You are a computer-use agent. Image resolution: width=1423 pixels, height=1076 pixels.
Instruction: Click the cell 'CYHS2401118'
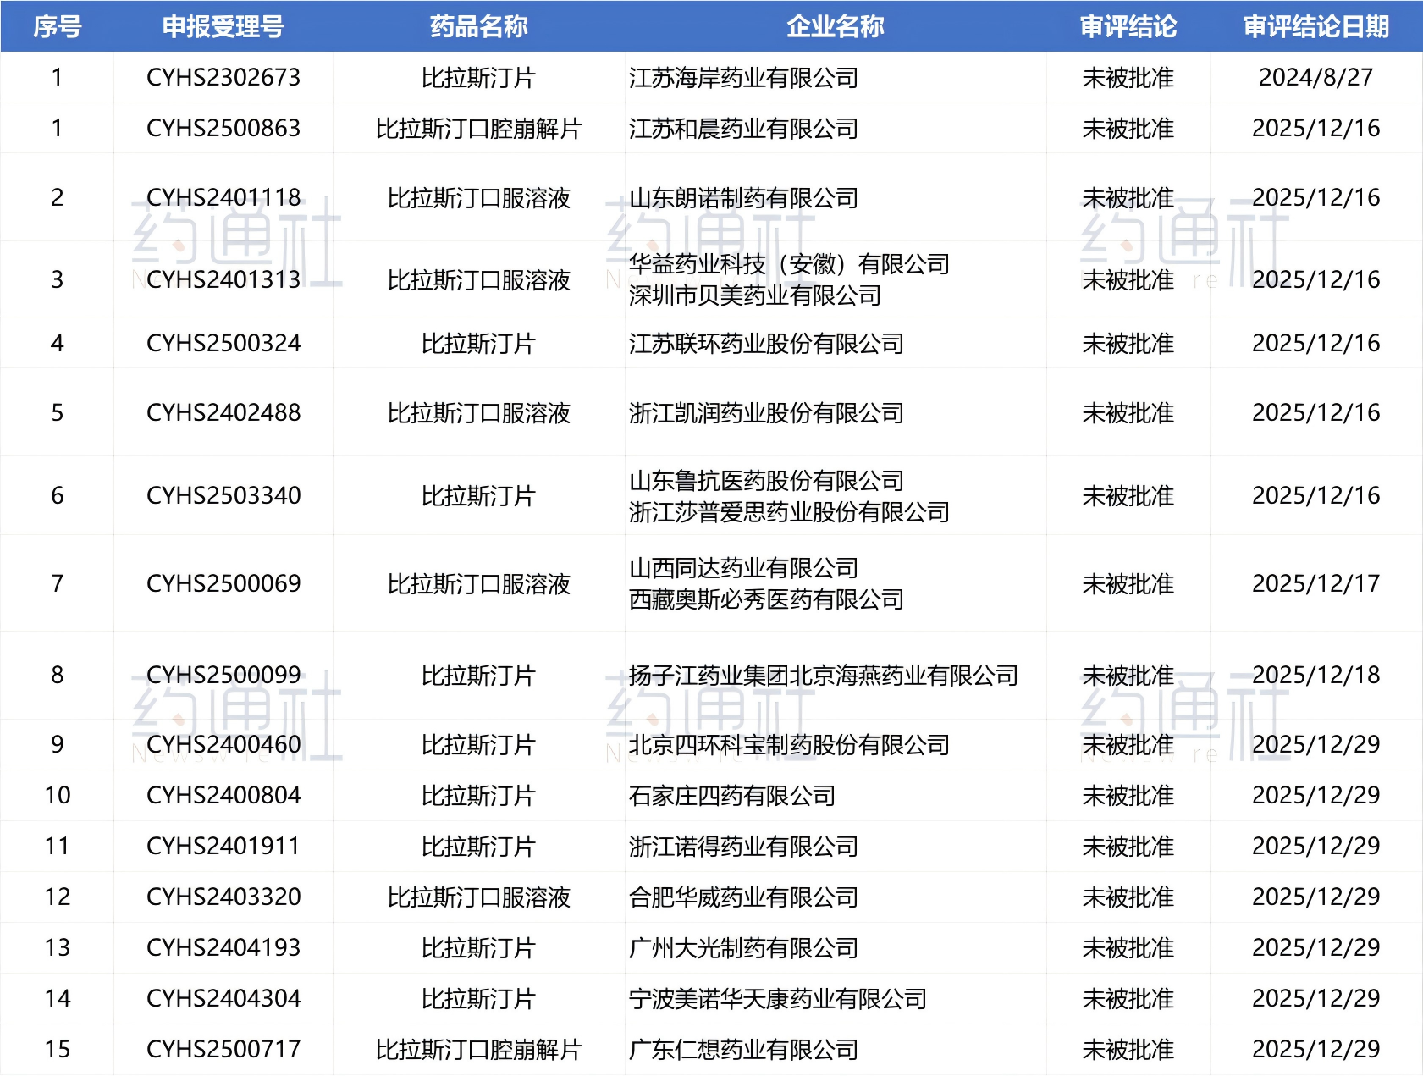[223, 198]
